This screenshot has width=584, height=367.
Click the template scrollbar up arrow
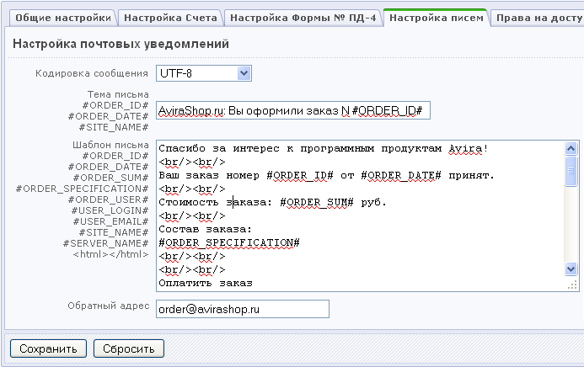(571, 149)
